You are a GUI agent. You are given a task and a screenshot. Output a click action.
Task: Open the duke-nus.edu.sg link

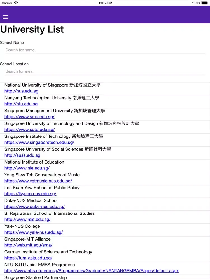click(34, 207)
